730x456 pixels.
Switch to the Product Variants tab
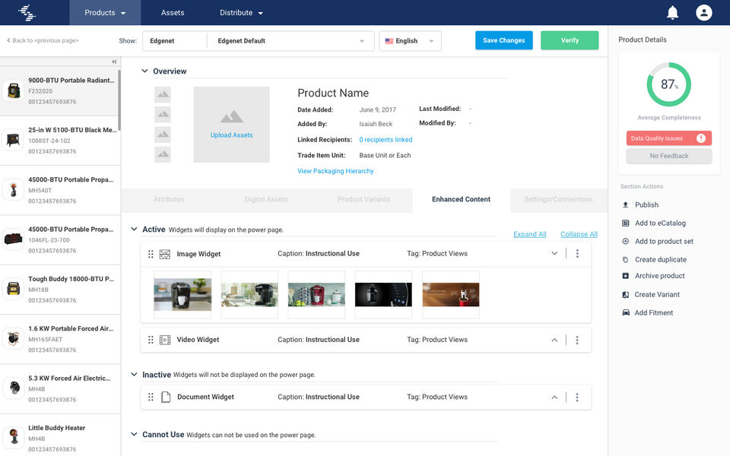363,199
